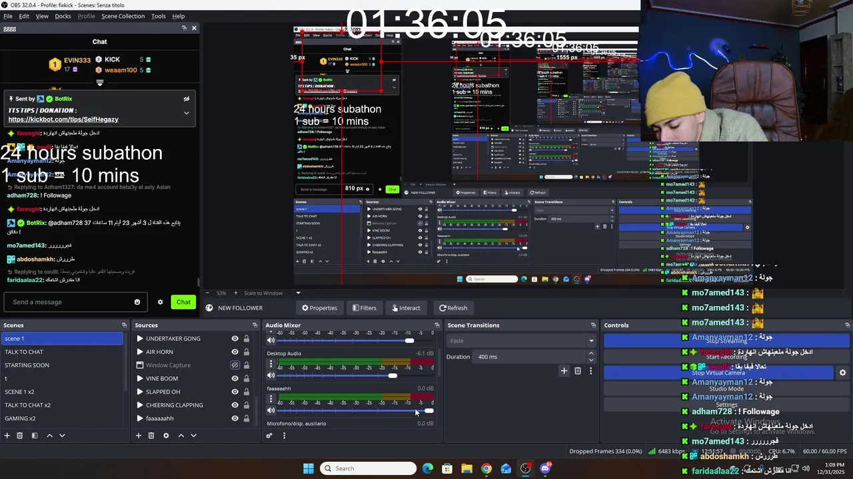853x479 pixels.
Task: Open the File menu
Action: click(8, 16)
